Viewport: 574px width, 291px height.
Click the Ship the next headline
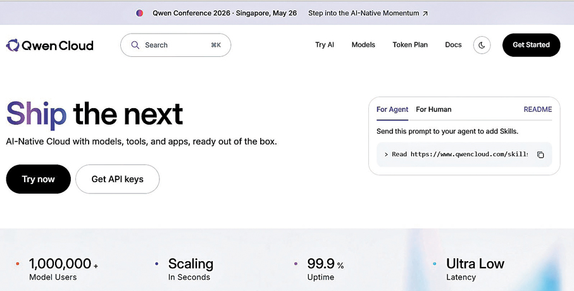pyautogui.click(x=94, y=115)
